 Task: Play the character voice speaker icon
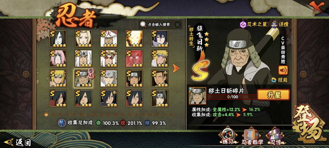(x=283, y=70)
